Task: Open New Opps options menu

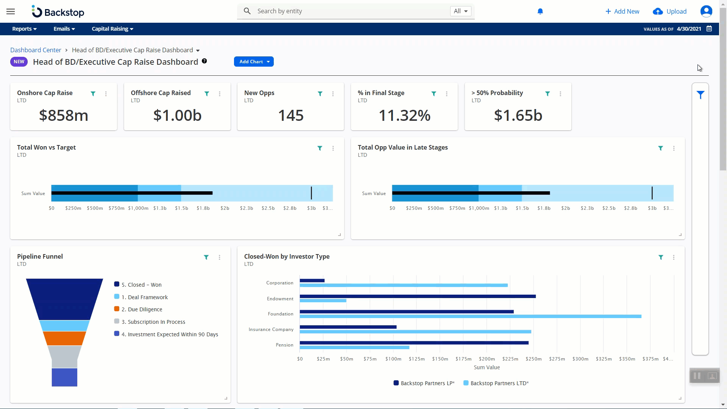Action: point(333,94)
